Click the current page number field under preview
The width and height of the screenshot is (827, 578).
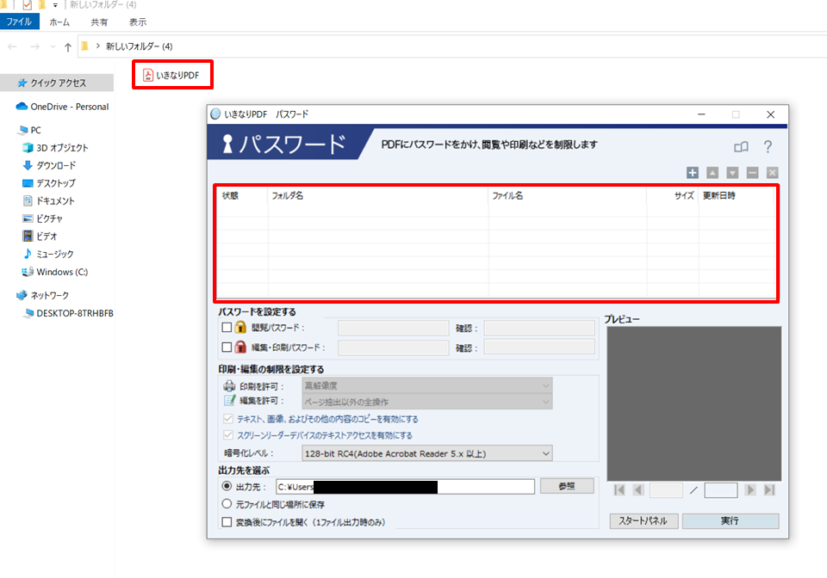(x=666, y=490)
